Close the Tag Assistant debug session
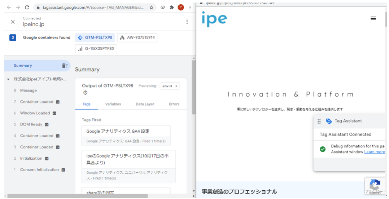The height and width of the screenshot is (199, 389). (13, 22)
